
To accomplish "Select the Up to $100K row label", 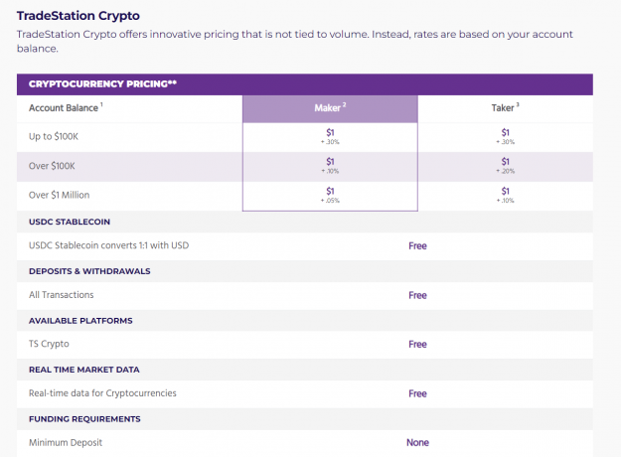I will click(x=54, y=137).
